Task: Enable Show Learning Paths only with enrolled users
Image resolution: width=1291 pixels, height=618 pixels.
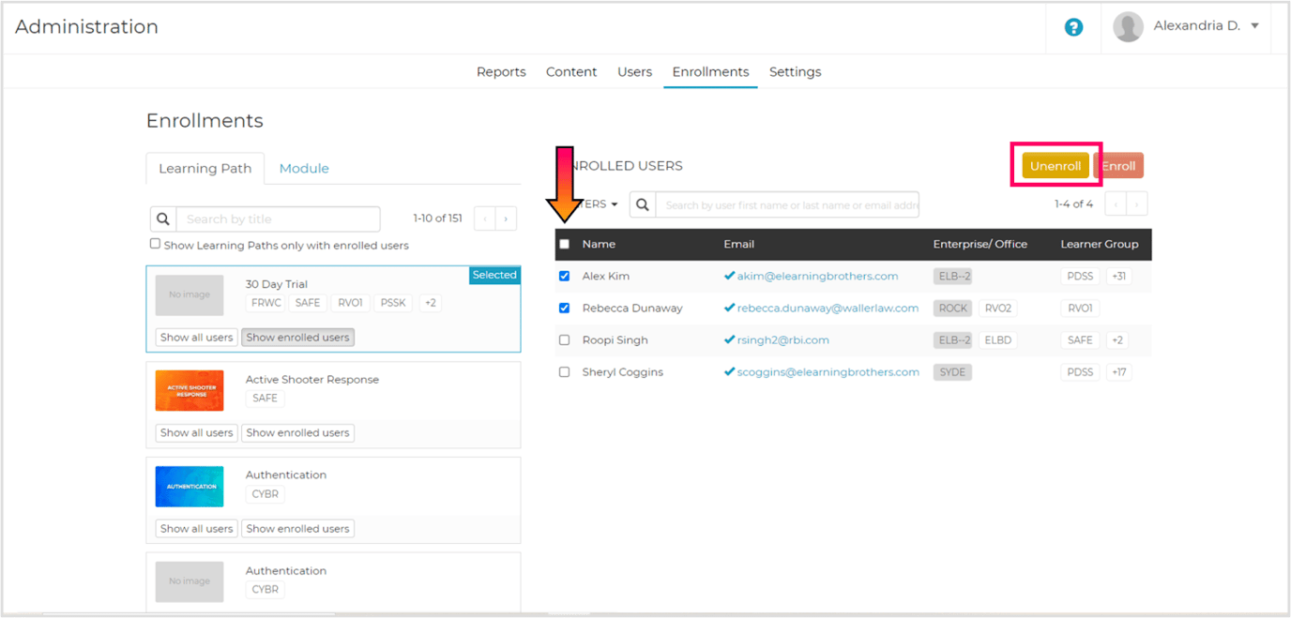Action: (x=155, y=243)
